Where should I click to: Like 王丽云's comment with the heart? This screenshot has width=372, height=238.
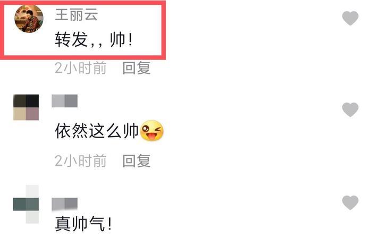(x=350, y=18)
